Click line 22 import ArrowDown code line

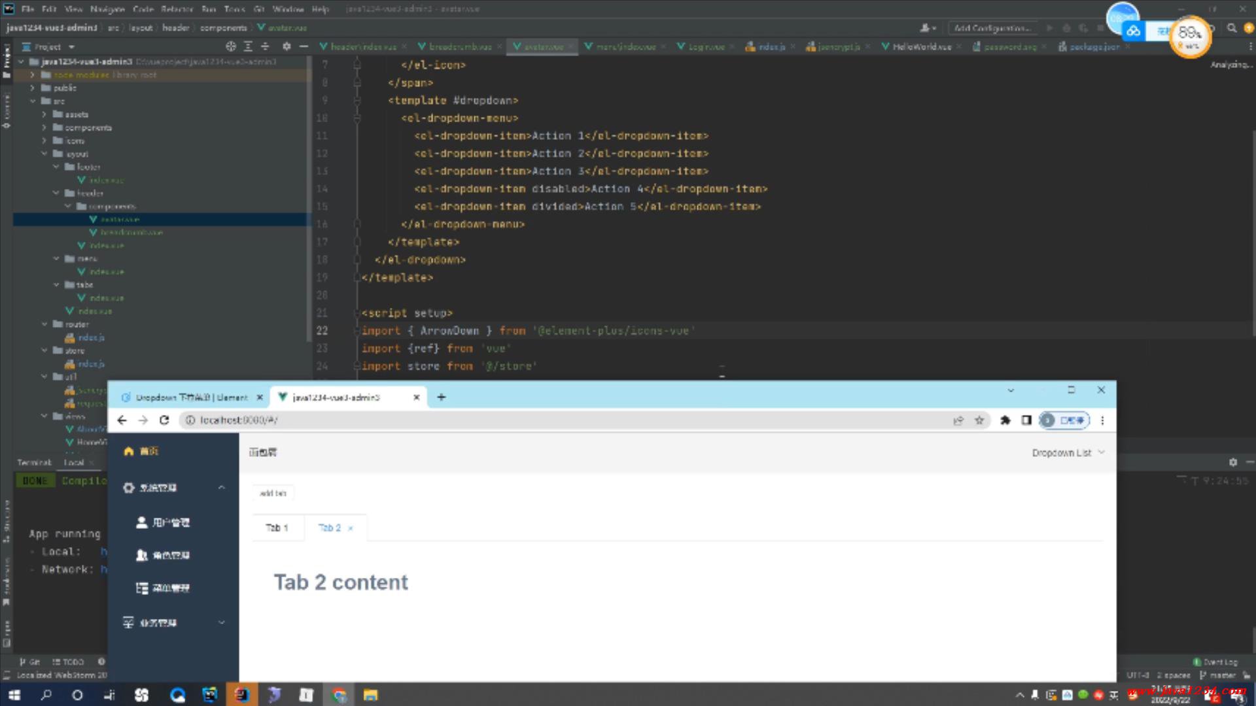coord(528,331)
